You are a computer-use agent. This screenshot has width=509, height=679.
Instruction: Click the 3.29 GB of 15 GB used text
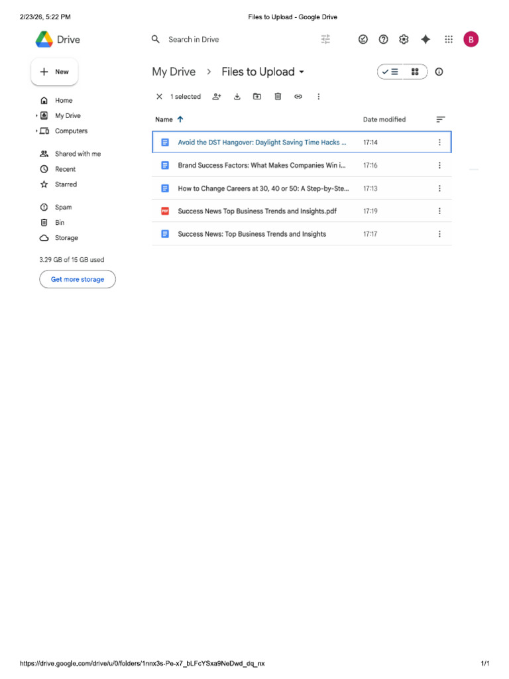(72, 260)
